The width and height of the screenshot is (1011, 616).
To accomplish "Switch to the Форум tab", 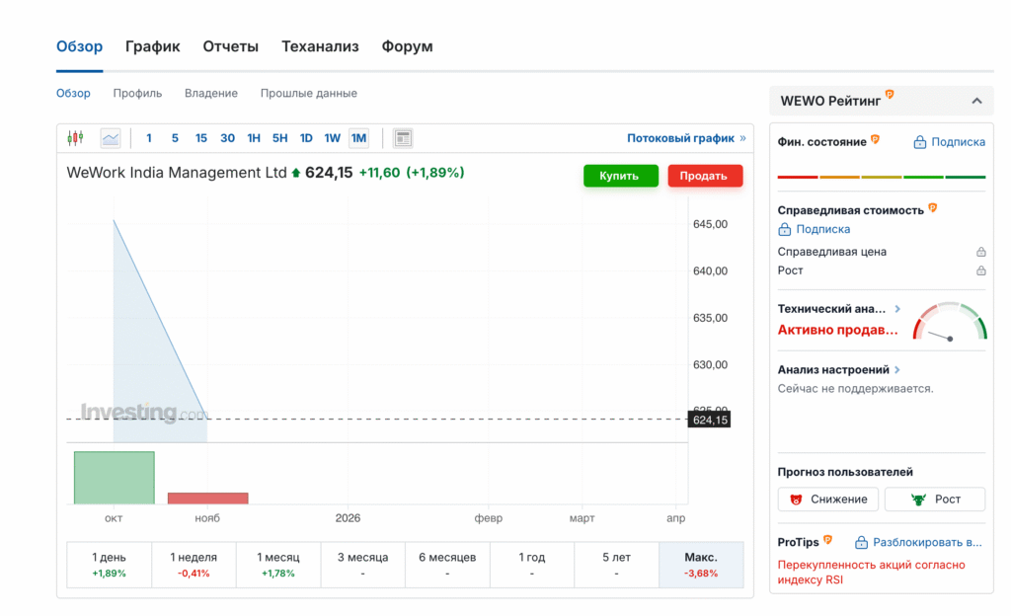I will pos(407,46).
